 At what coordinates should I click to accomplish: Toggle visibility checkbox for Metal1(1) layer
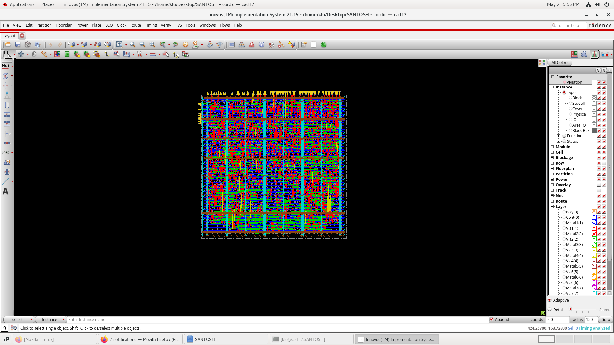coord(599,223)
